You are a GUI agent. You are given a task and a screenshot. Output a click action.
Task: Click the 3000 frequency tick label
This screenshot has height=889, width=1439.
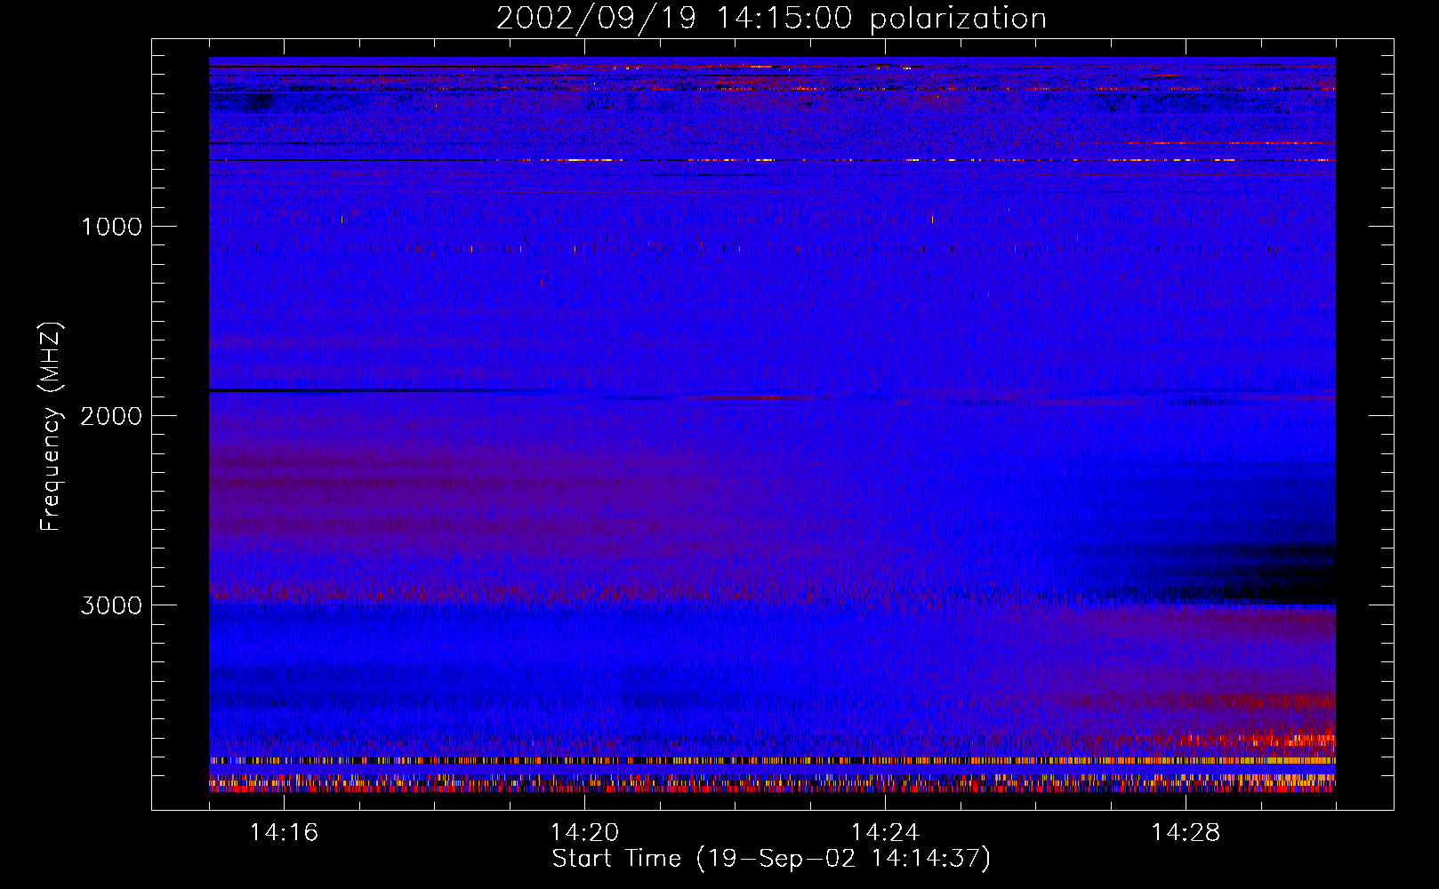click(x=111, y=605)
